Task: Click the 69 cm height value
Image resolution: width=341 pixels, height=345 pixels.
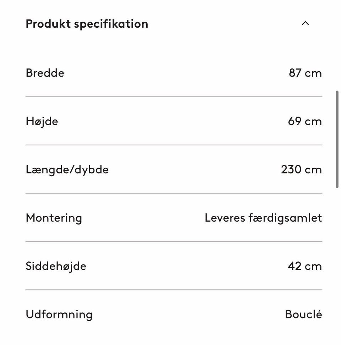Action: click(305, 121)
